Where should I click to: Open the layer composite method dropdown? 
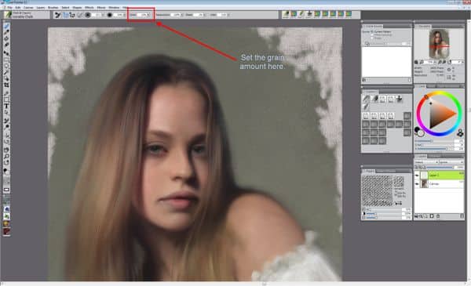[426, 162]
